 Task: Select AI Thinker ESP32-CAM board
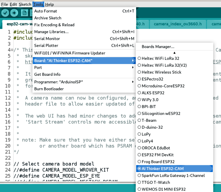click(x=174, y=168)
